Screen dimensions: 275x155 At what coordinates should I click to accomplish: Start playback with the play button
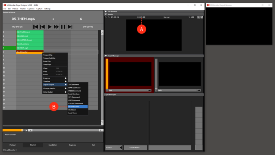coord(49,27)
